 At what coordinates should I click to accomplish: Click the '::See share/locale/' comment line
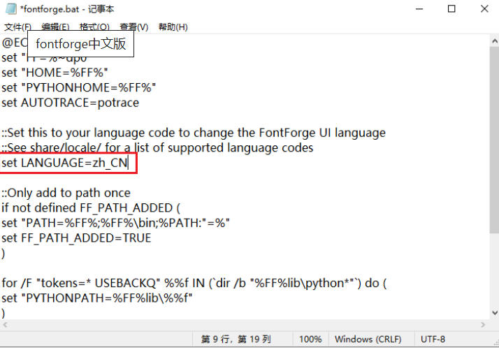point(157,148)
